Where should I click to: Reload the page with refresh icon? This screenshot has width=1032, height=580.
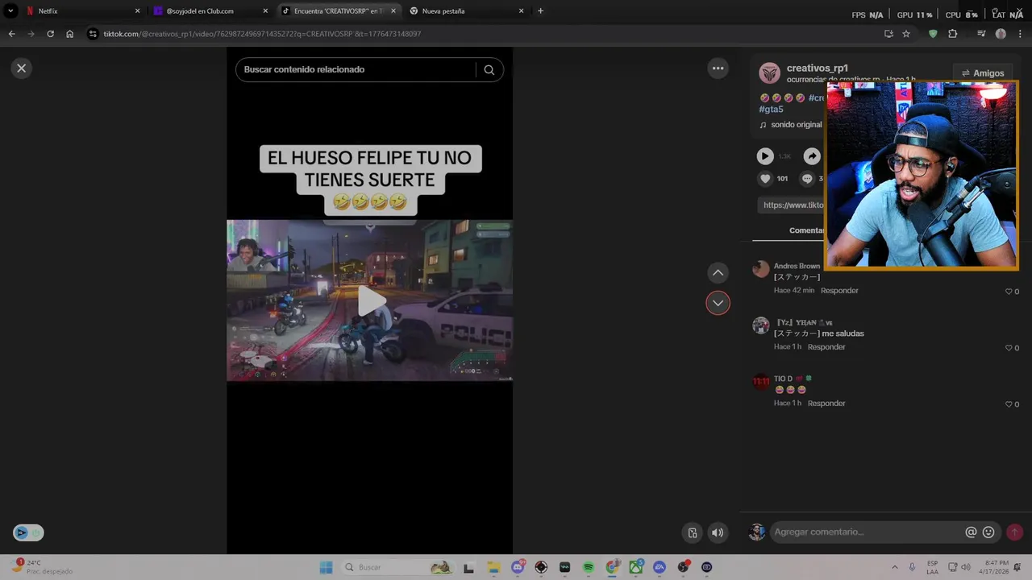point(50,34)
